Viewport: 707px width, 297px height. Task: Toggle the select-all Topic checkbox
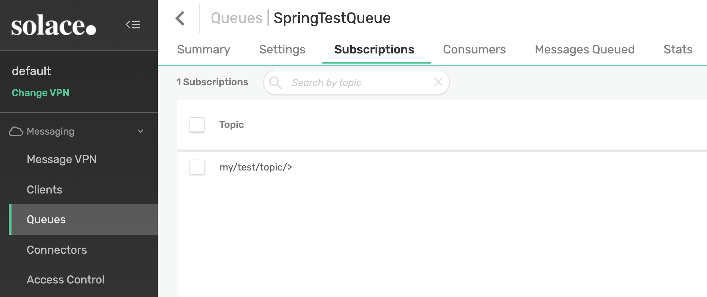(197, 124)
